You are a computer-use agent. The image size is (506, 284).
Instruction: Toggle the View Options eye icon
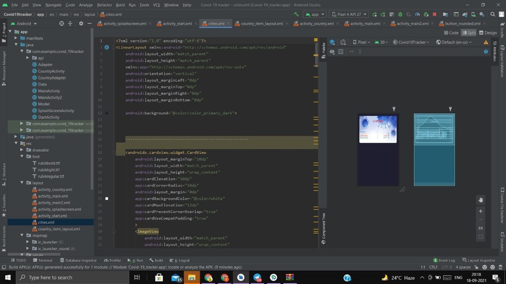[x=332, y=51]
